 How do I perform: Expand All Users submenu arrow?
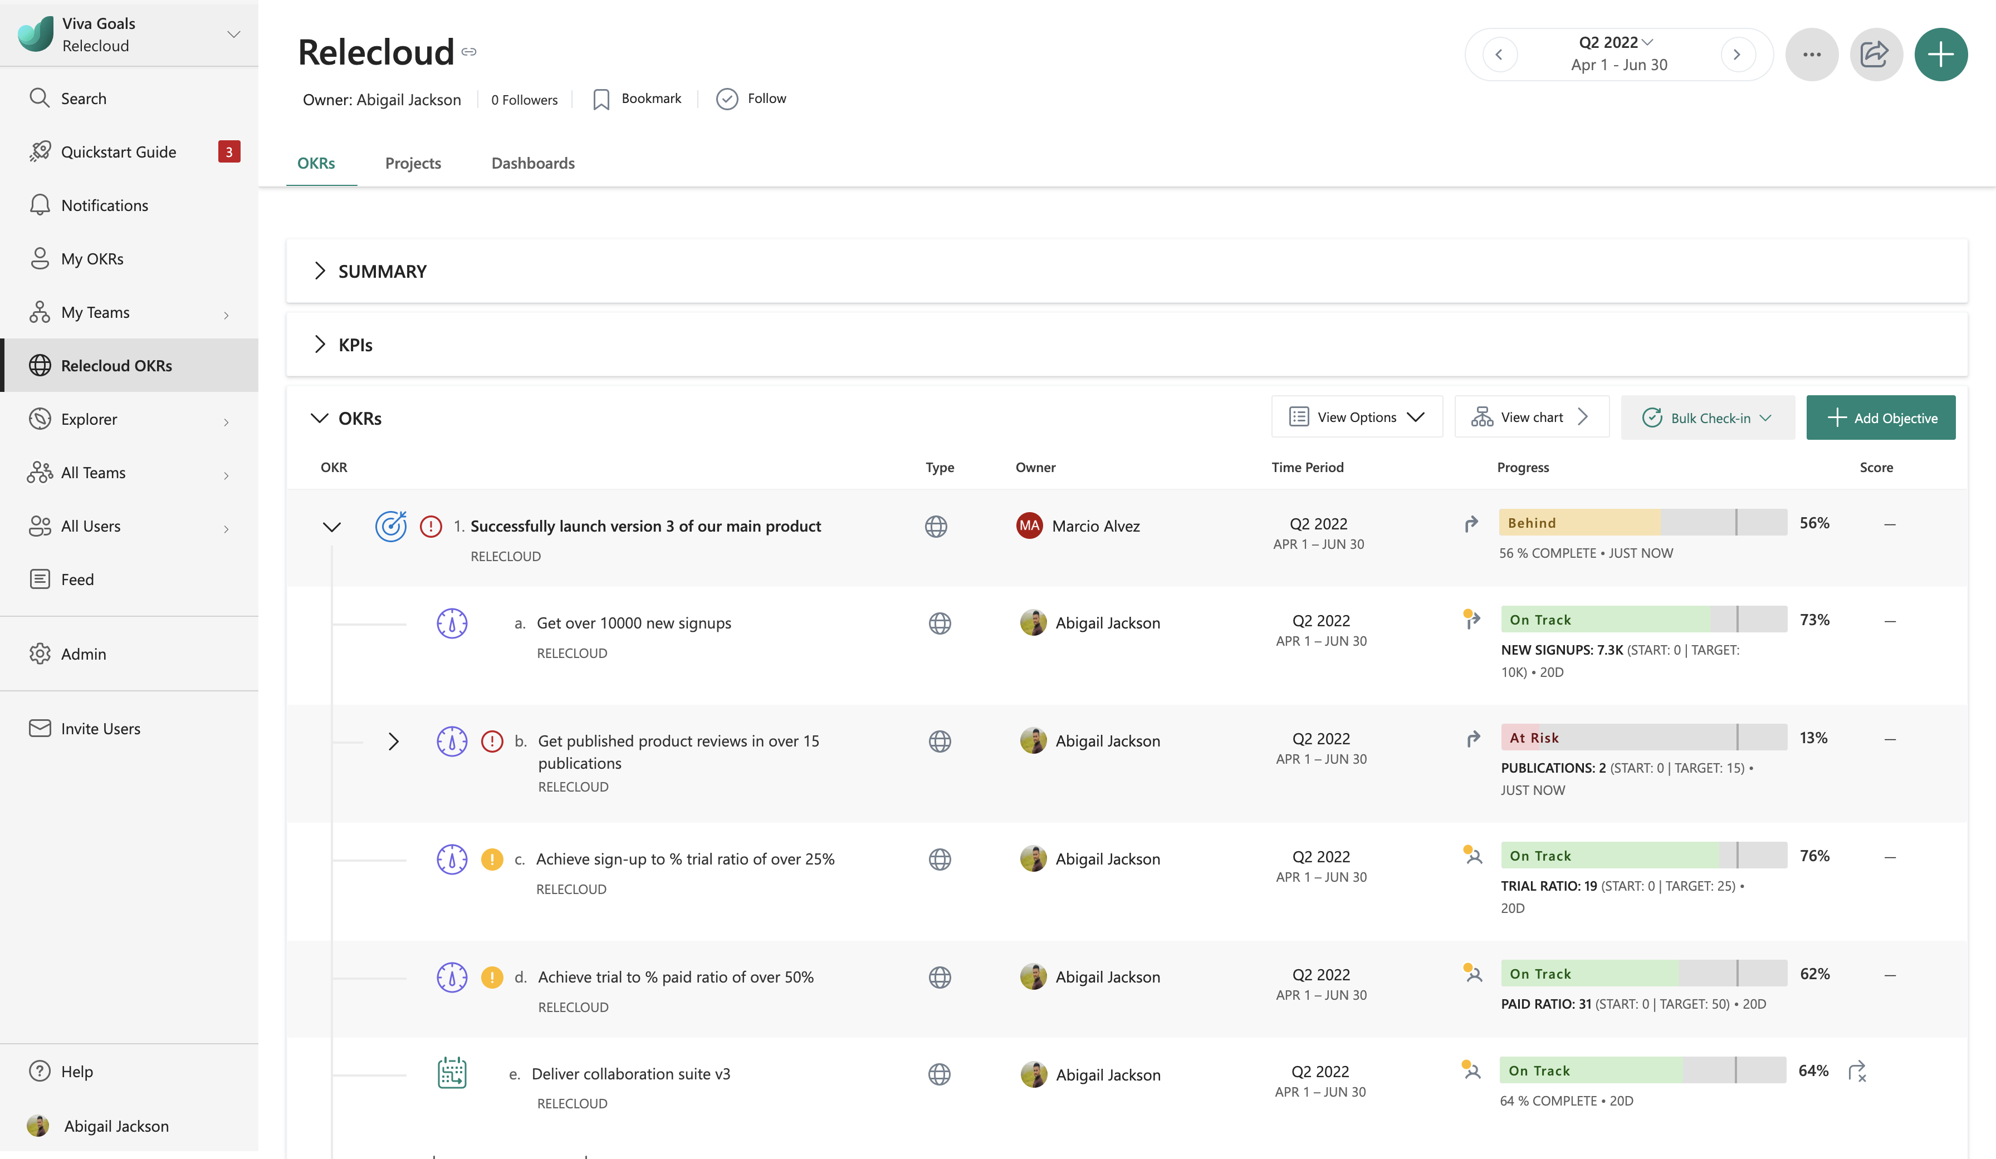click(x=227, y=529)
